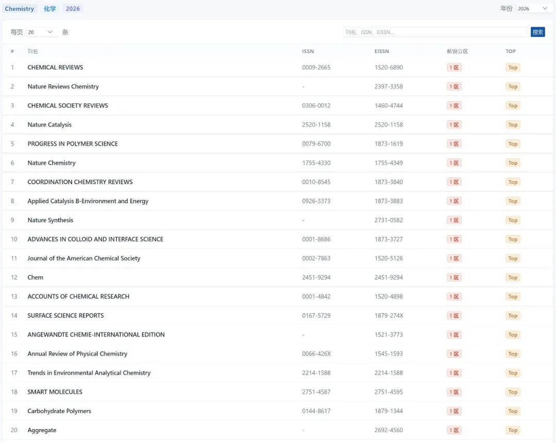Click the 1区 badge for Nature Chemistry
This screenshot has height=443, width=556.
coord(454,163)
